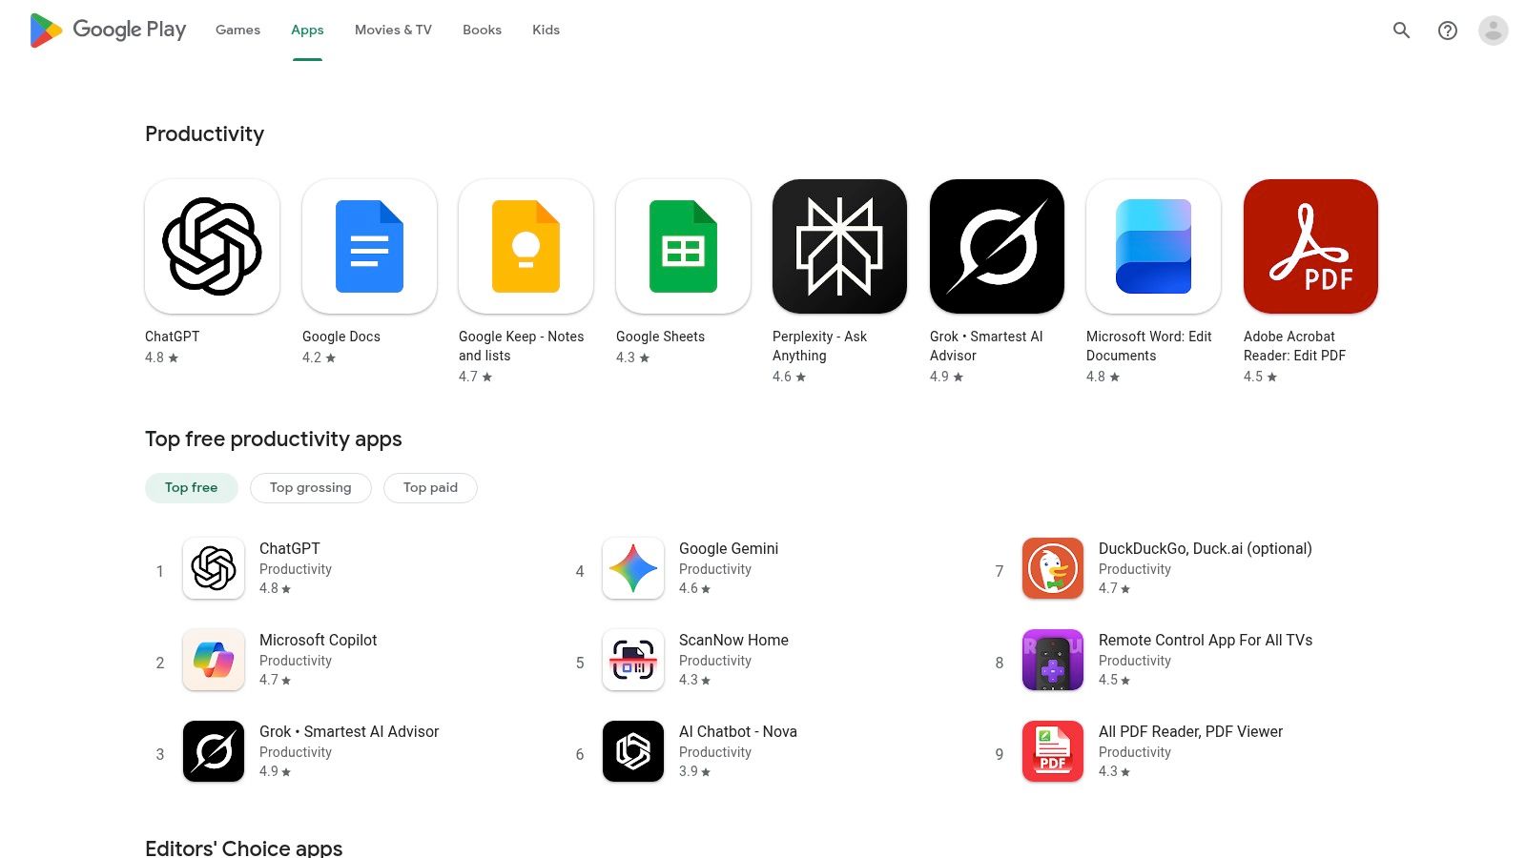Open the Microsoft Word app icon
1526x858 pixels.
(x=1153, y=246)
